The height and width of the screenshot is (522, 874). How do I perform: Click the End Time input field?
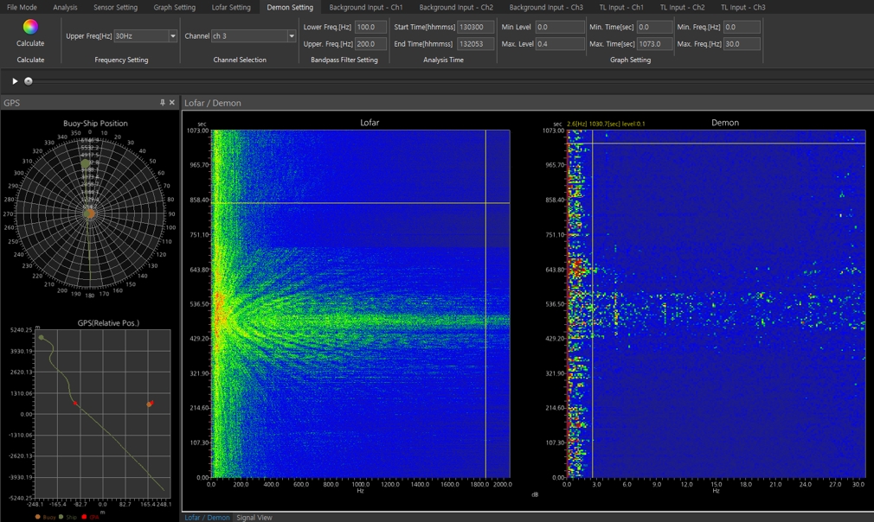[475, 43]
